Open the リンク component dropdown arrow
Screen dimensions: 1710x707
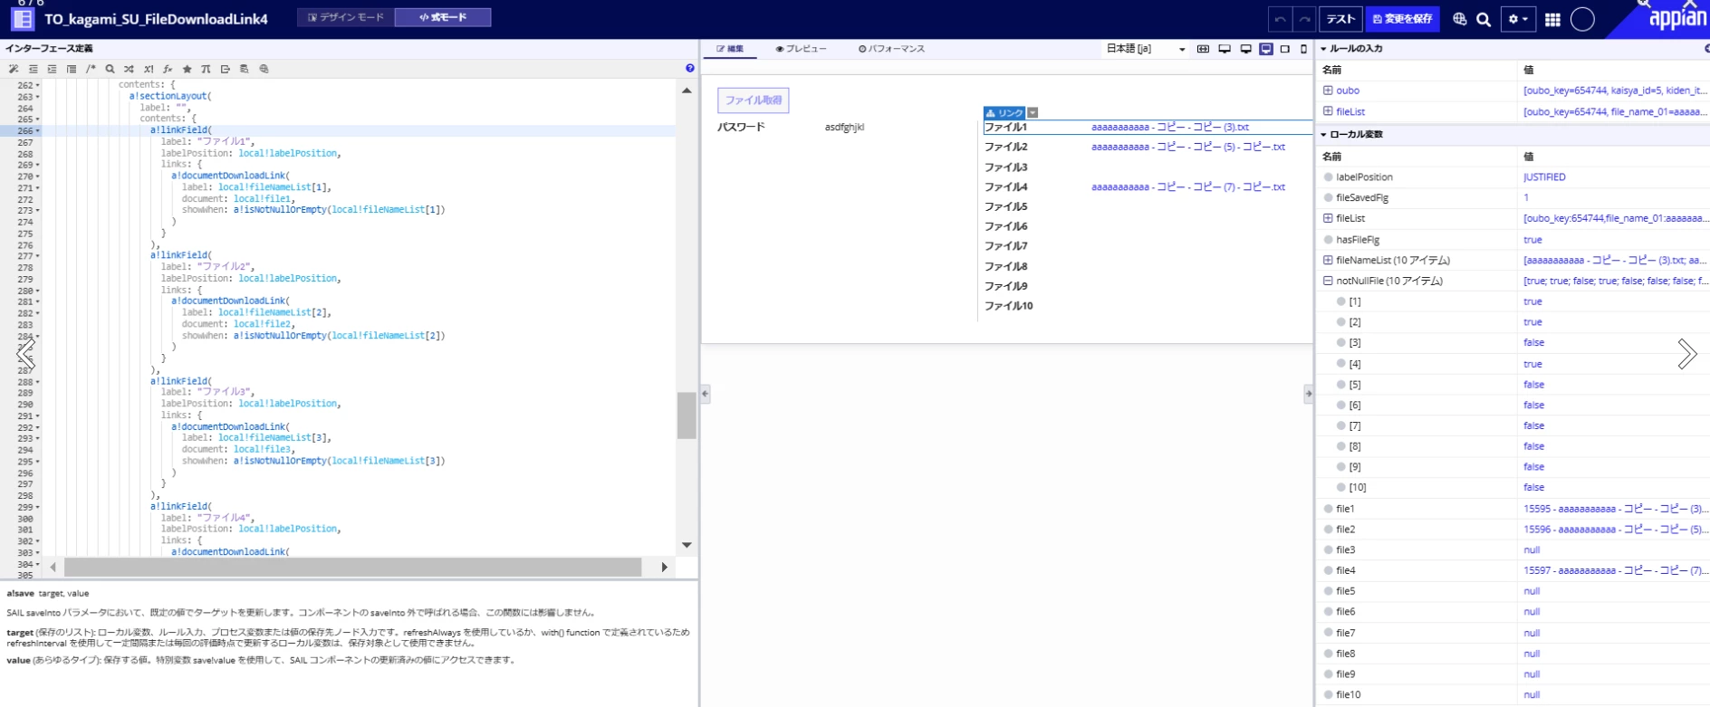(1033, 113)
